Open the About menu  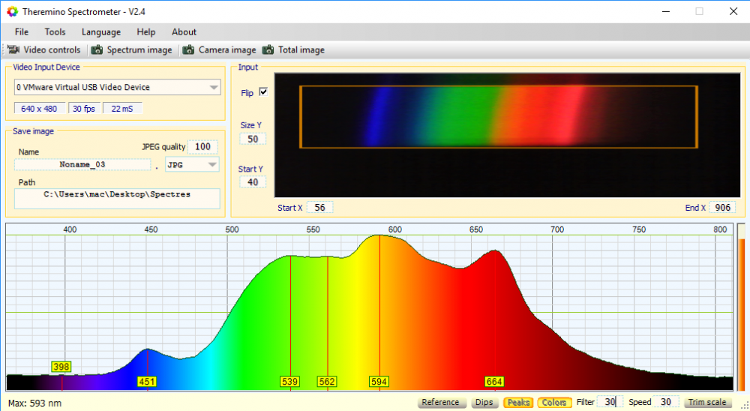click(184, 32)
